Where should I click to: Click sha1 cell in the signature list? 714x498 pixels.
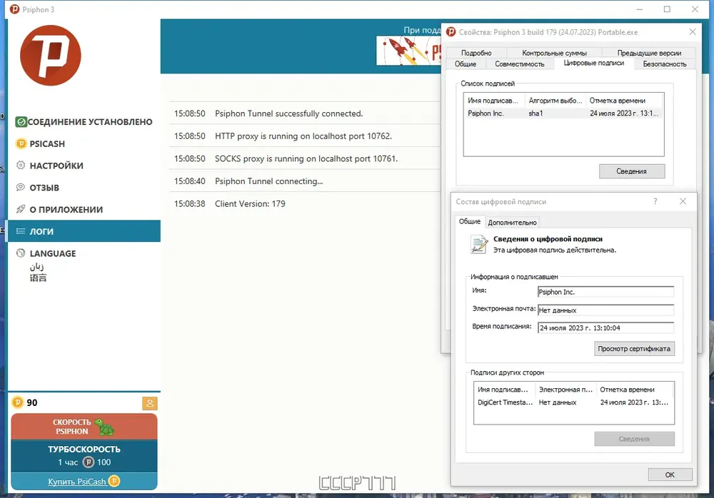[535, 113]
